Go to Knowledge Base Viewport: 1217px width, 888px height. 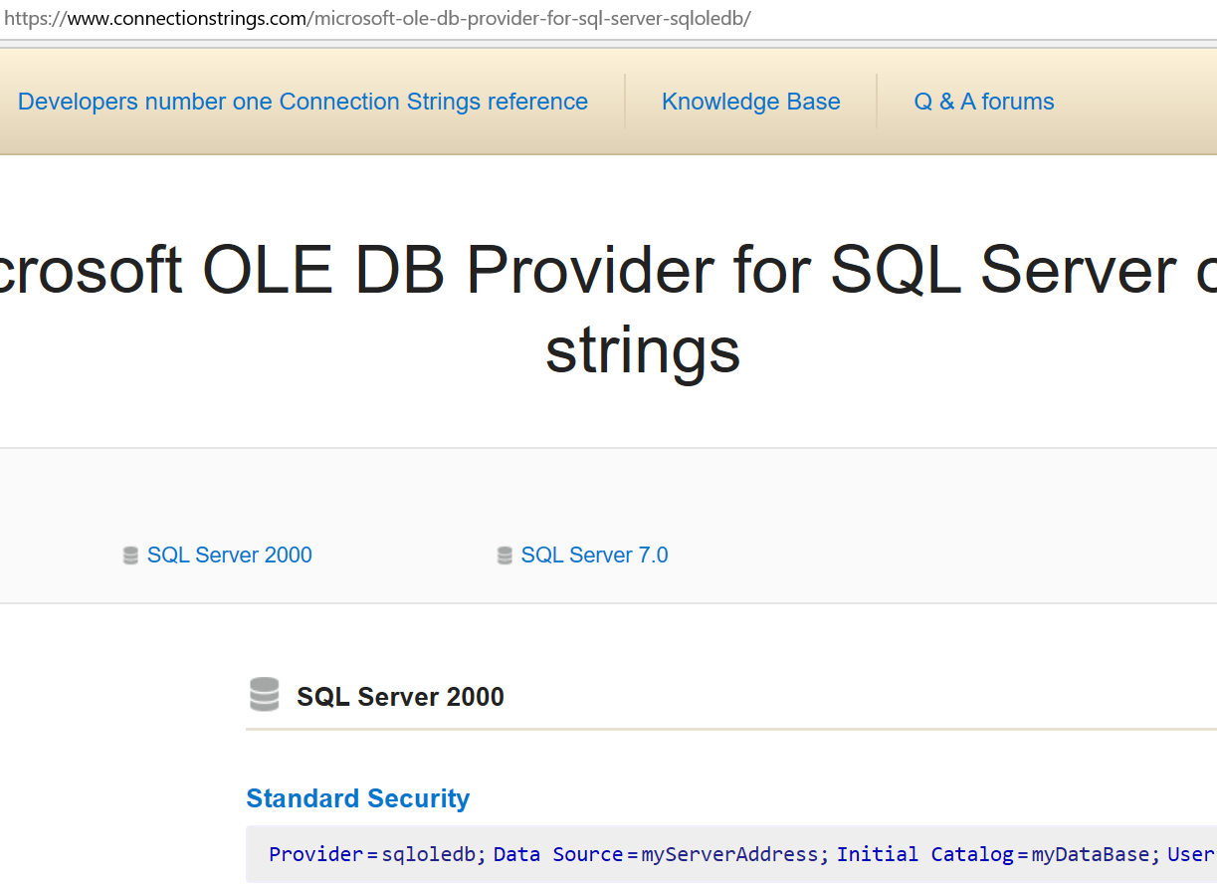click(750, 102)
